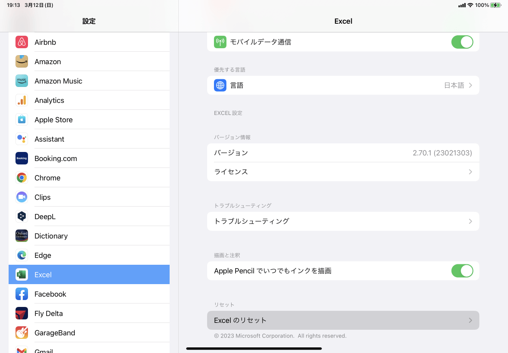Tap the ライセンス row
The image size is (508, 353).
[x=343, y=172]
